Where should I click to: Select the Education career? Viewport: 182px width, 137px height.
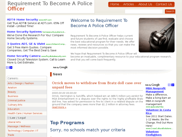[x=14, y=109]
